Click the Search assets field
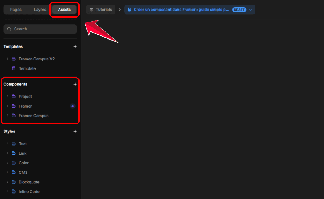 point(40,29)
